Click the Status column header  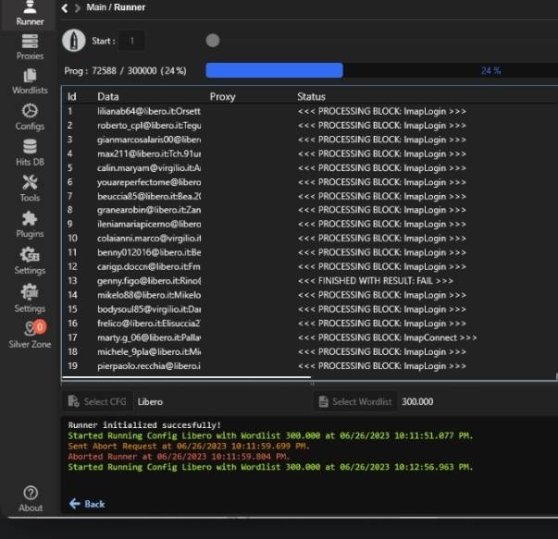(x=311, y=96)
